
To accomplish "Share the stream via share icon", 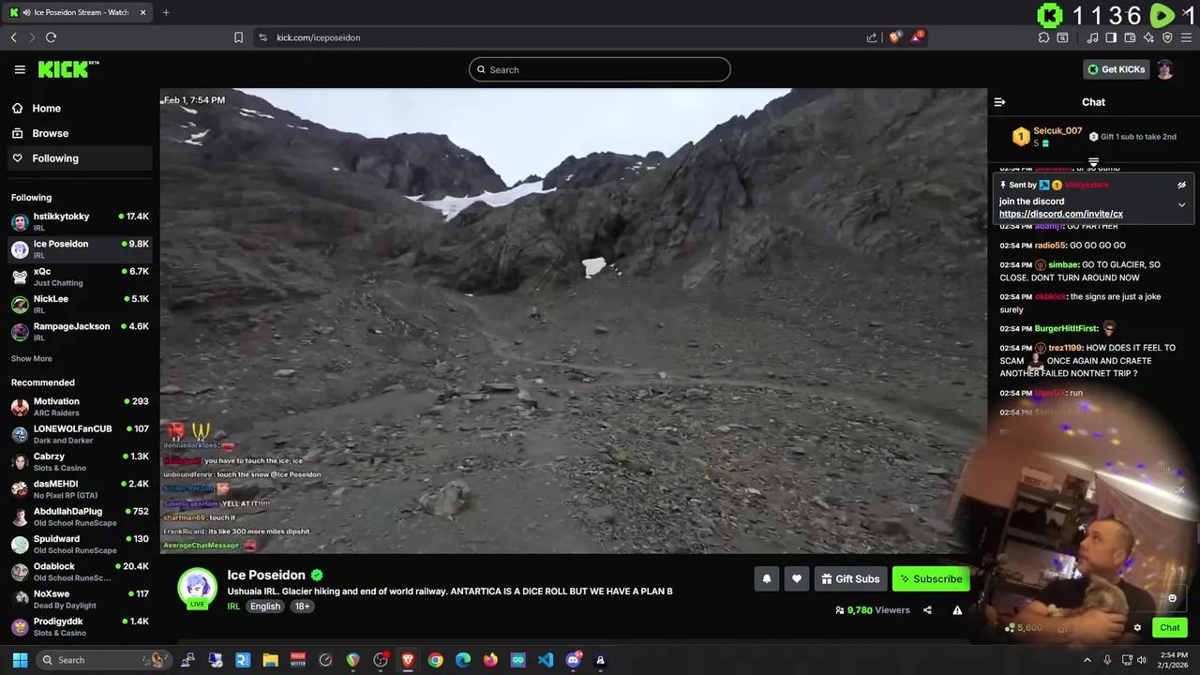I will click(927, 610).
